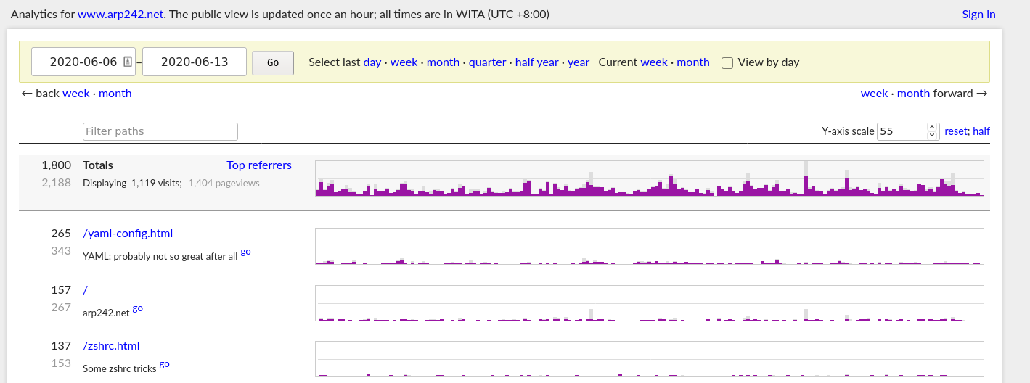Open the /zshrc.html path link
Screen dimensions: 1030x383
111,346
